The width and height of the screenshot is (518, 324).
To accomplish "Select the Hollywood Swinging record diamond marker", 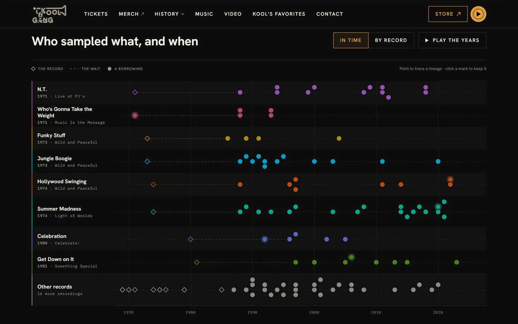I will tap(153, 184).
